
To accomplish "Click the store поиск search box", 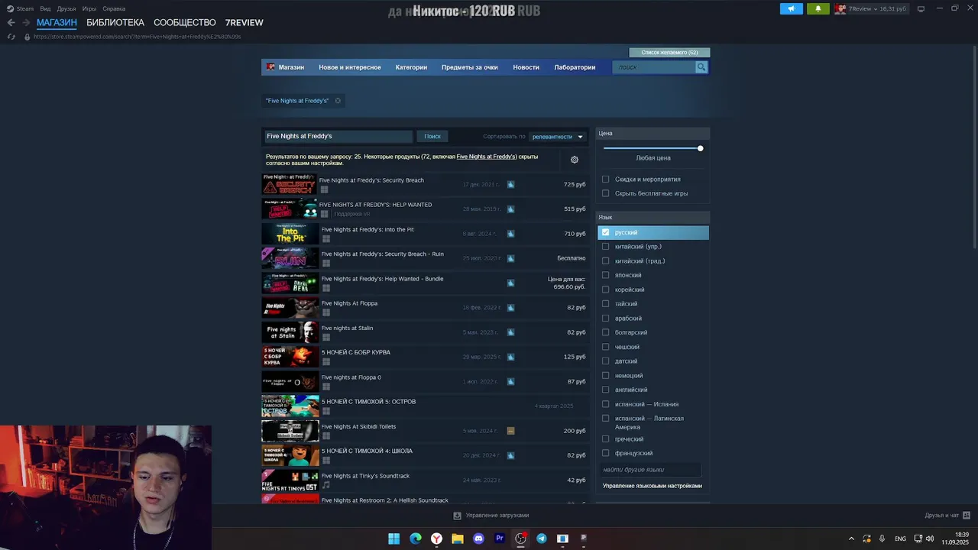I will pyautogui.click(x=654, y=67).
